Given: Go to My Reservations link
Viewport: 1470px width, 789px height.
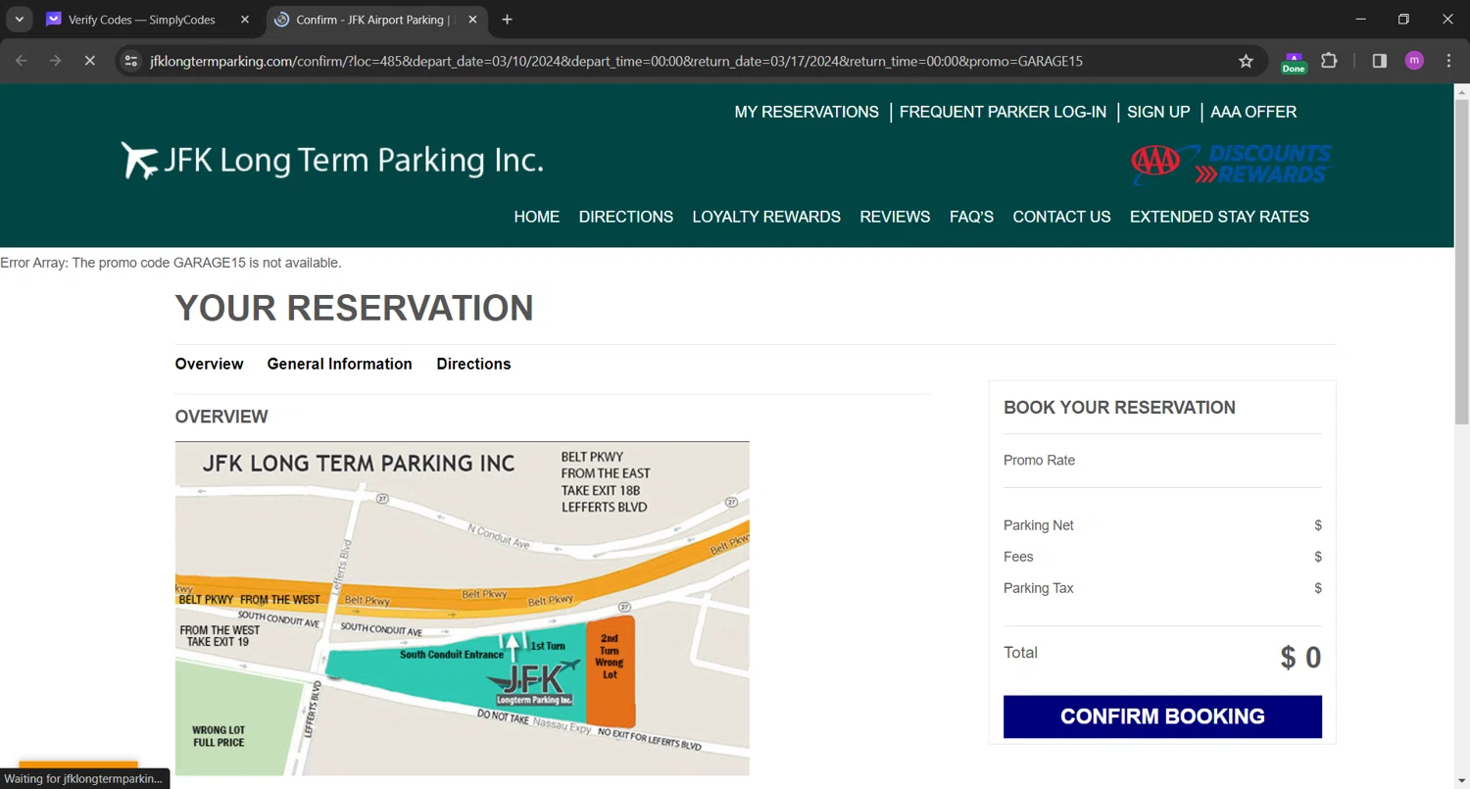Looking at the screenshot, I should pyautogui.click(x=807, y=112).
